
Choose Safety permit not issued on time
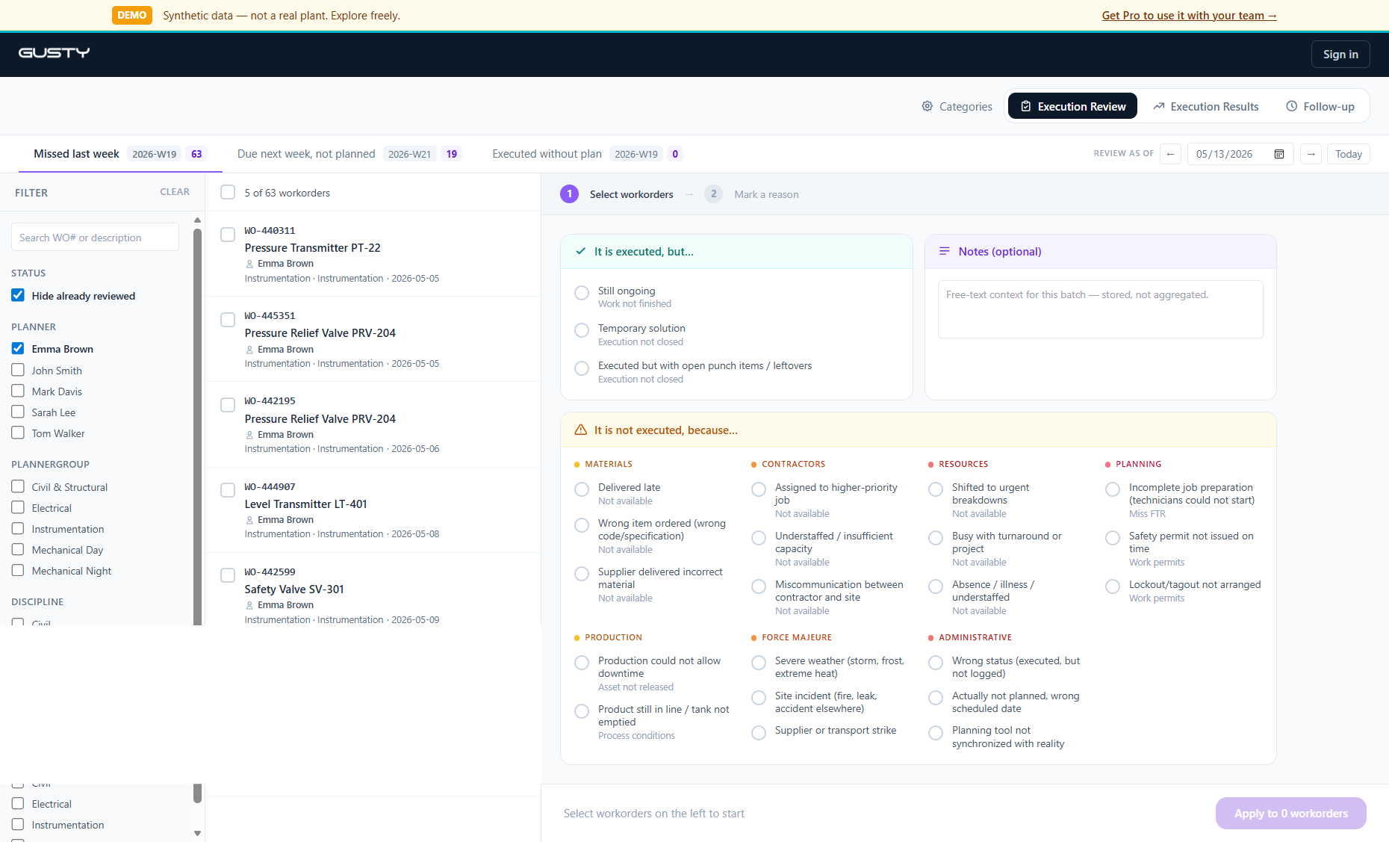point(1113,538)
